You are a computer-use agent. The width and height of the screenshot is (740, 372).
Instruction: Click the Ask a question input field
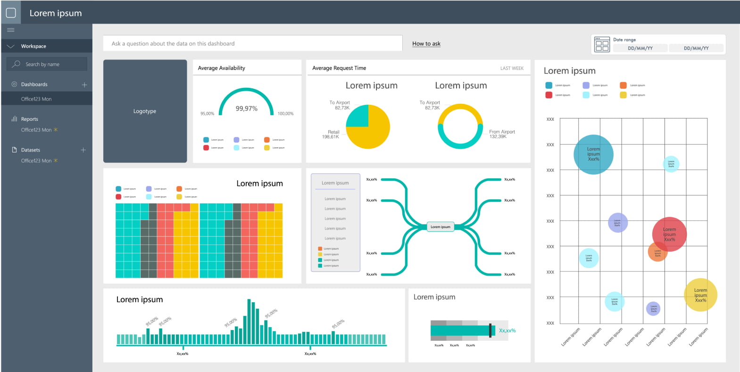click(x=253, y=43)
